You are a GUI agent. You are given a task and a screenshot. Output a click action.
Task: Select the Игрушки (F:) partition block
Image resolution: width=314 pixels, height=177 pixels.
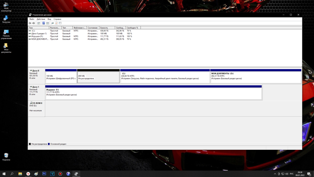tap(153, 92)
